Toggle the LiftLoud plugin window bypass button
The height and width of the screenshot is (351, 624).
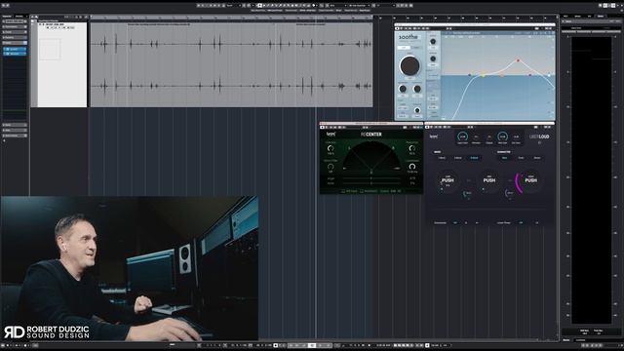[427, 127]
